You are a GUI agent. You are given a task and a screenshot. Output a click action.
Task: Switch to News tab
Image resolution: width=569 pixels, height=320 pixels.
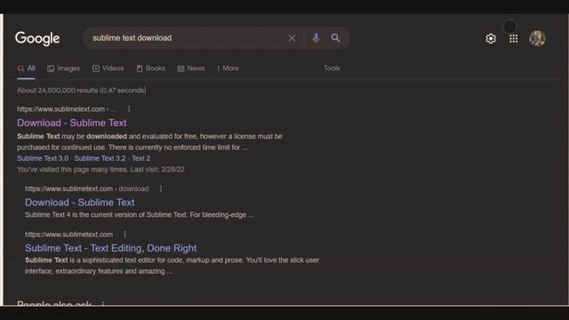coord(191,68)
